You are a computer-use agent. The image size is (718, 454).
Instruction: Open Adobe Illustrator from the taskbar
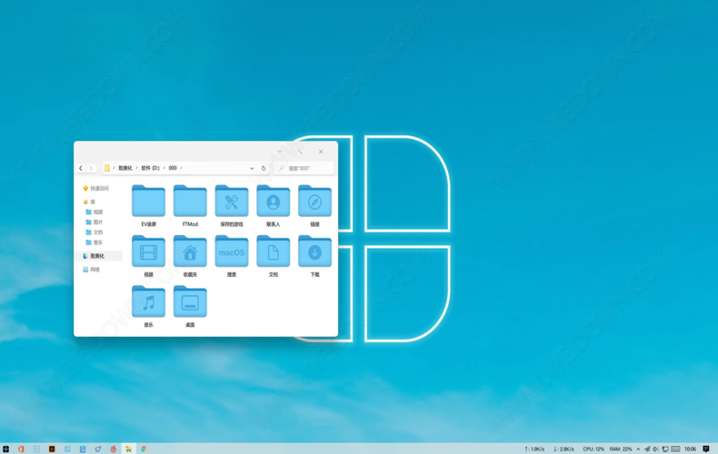pos(52,449)
